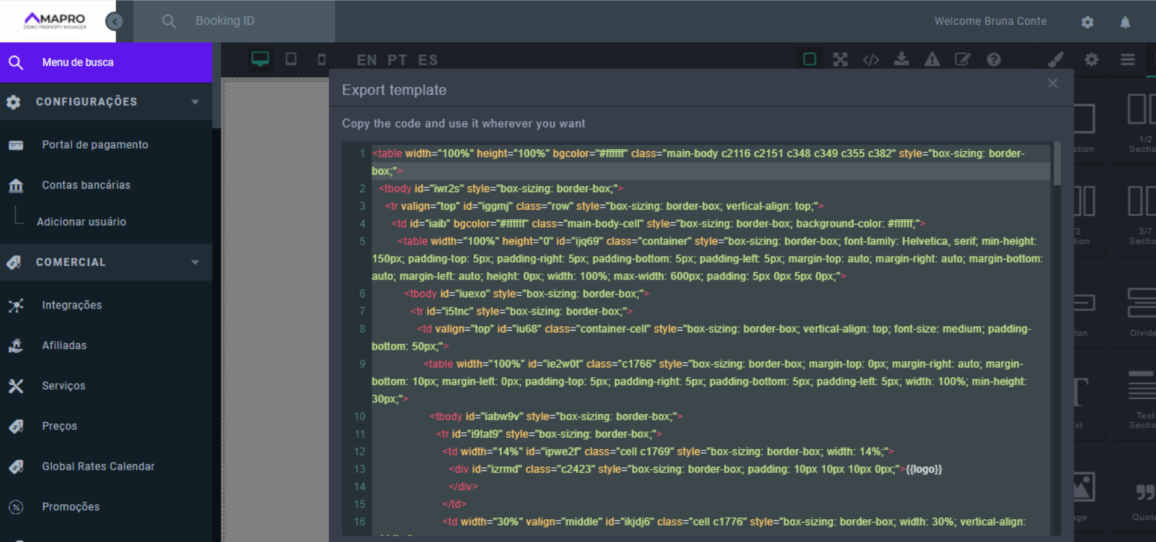The height and width of the screenshot is (542, 1156).
Task: Click the download/import template icon
Action: point(901,59)
